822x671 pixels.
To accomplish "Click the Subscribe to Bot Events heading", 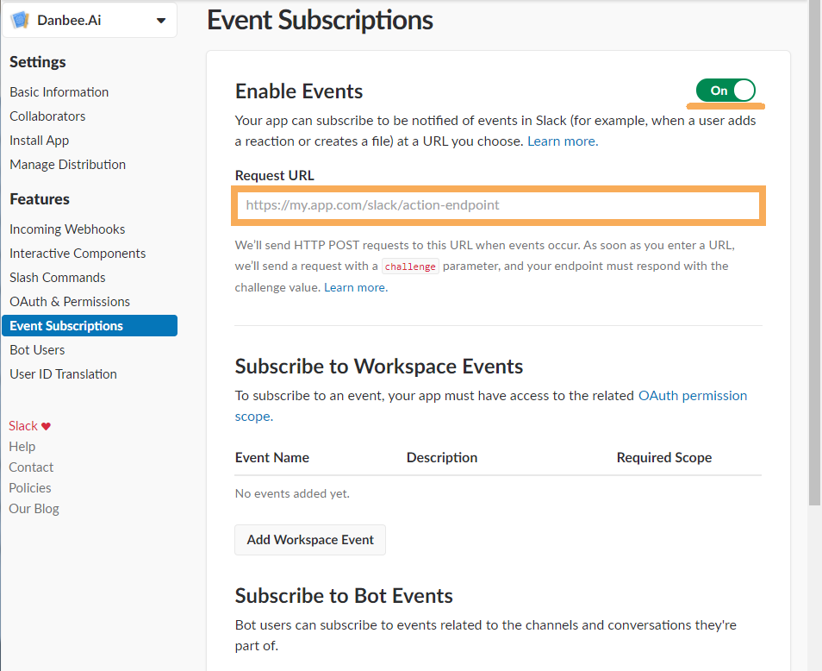I will (x=344, y=596).
